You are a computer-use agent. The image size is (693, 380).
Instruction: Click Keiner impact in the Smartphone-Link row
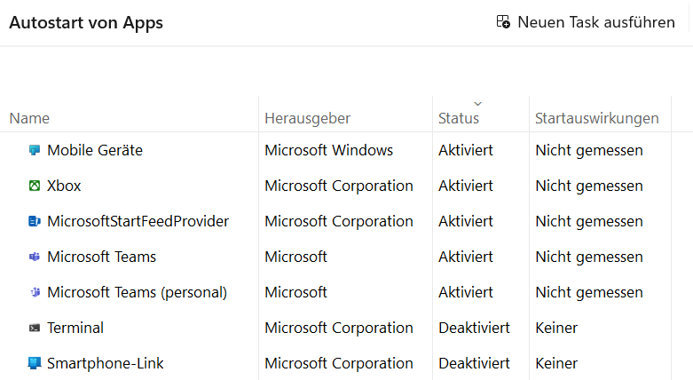pyautogui.click(x=556, y=363)
